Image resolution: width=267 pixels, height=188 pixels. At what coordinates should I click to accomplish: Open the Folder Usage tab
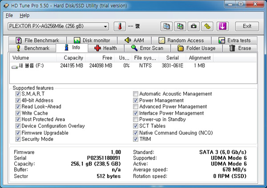(x=196, y=48)
